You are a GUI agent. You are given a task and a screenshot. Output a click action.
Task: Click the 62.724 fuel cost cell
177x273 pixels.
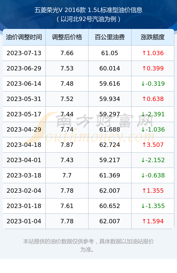[110, 145]
